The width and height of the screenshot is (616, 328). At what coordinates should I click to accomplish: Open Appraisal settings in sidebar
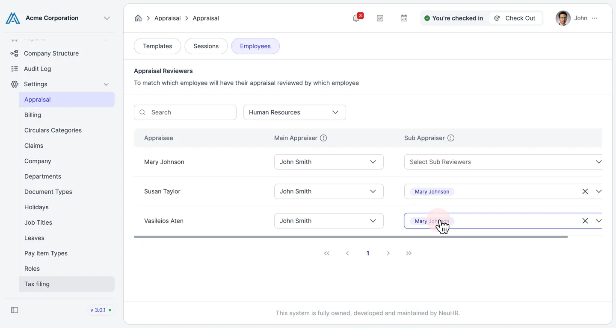coord(67,100)
